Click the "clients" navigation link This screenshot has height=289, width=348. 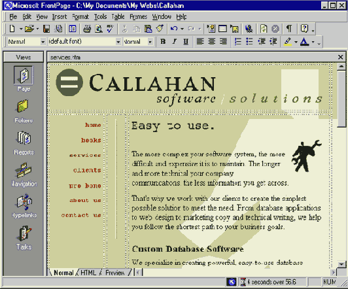pyautogui.click(x=87, y=170)
